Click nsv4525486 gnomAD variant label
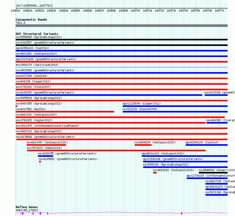 pos(45,70)
